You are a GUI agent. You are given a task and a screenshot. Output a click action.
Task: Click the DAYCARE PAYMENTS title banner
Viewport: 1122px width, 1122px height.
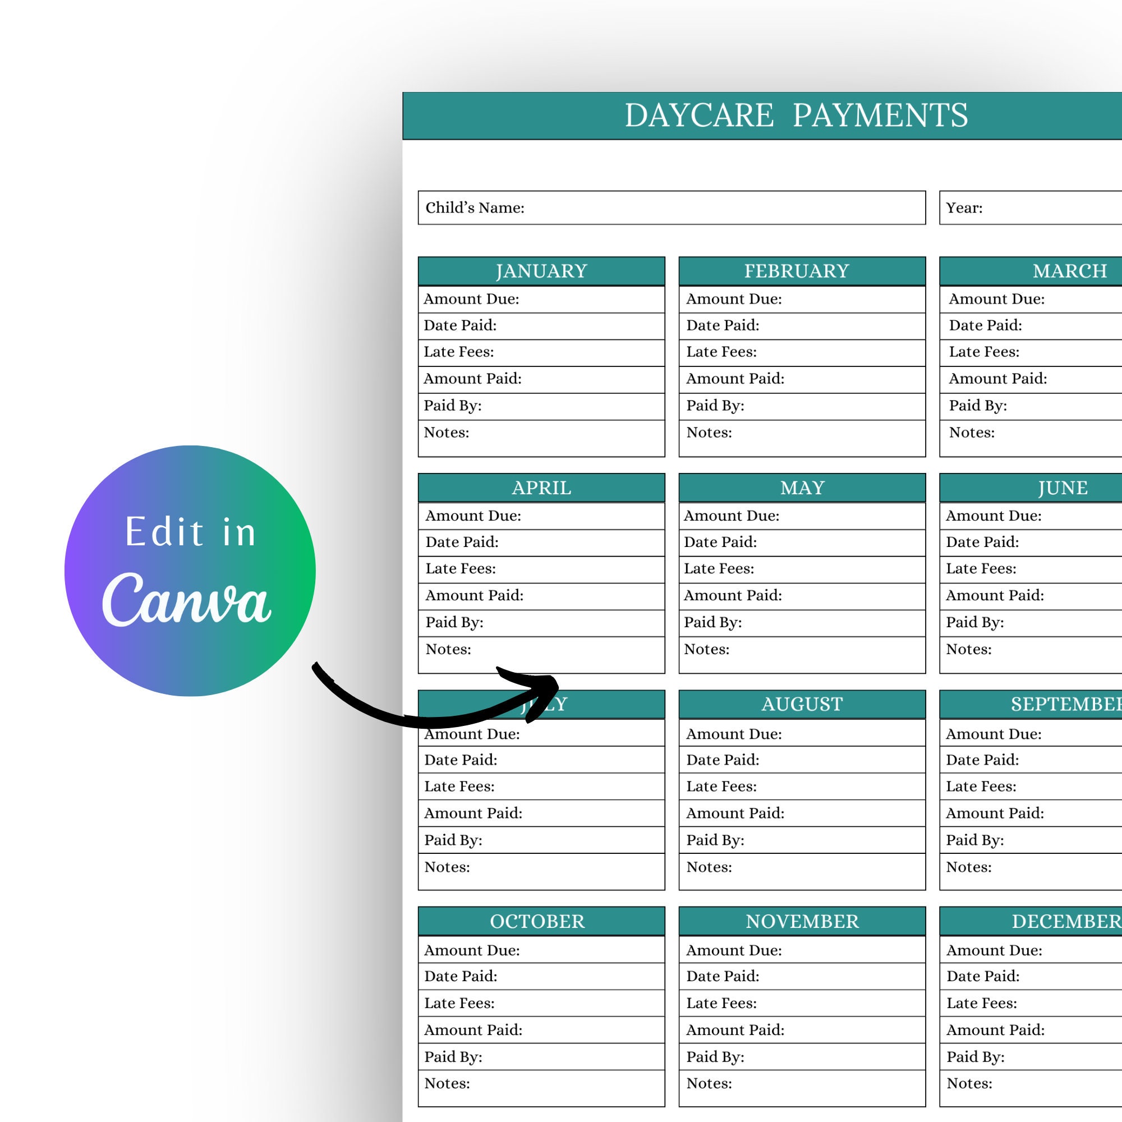tap(795, 114)
